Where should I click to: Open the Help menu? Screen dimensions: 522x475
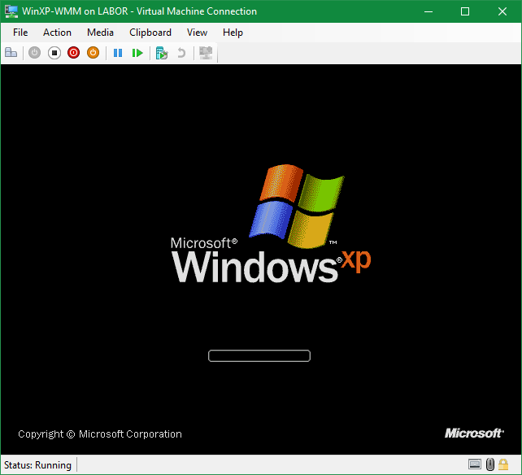233,33
